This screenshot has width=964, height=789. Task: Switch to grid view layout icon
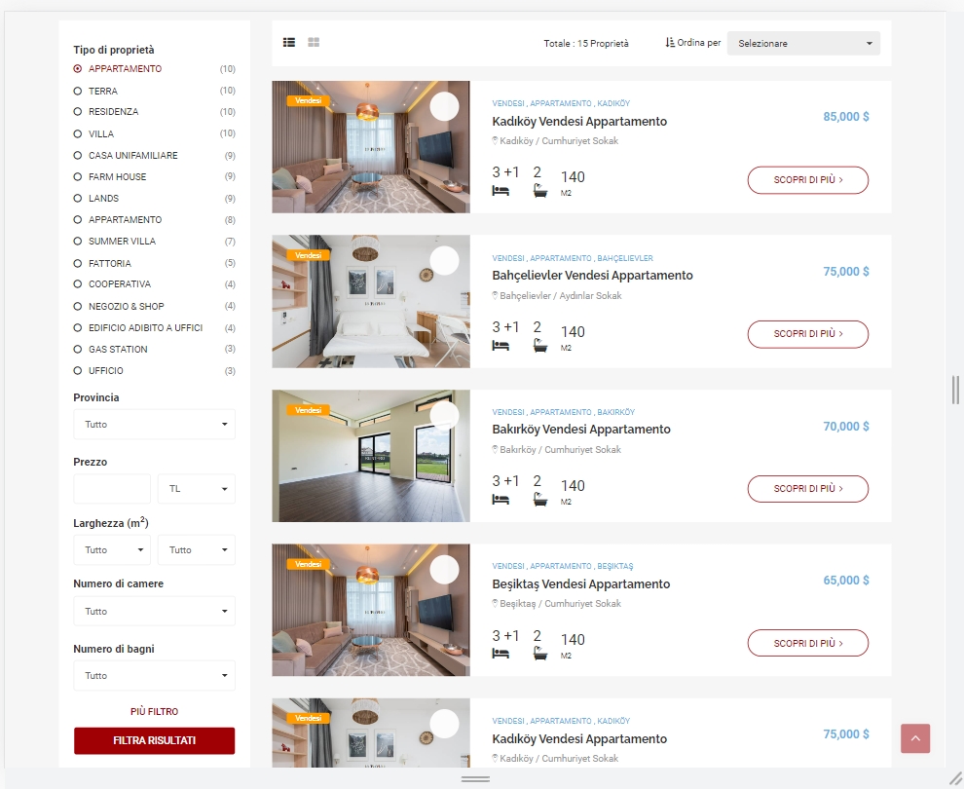[314, 43]
